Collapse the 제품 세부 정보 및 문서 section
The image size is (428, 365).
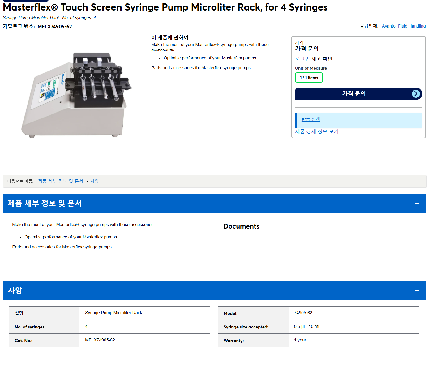pyautogui.click(x=417, y=204)
